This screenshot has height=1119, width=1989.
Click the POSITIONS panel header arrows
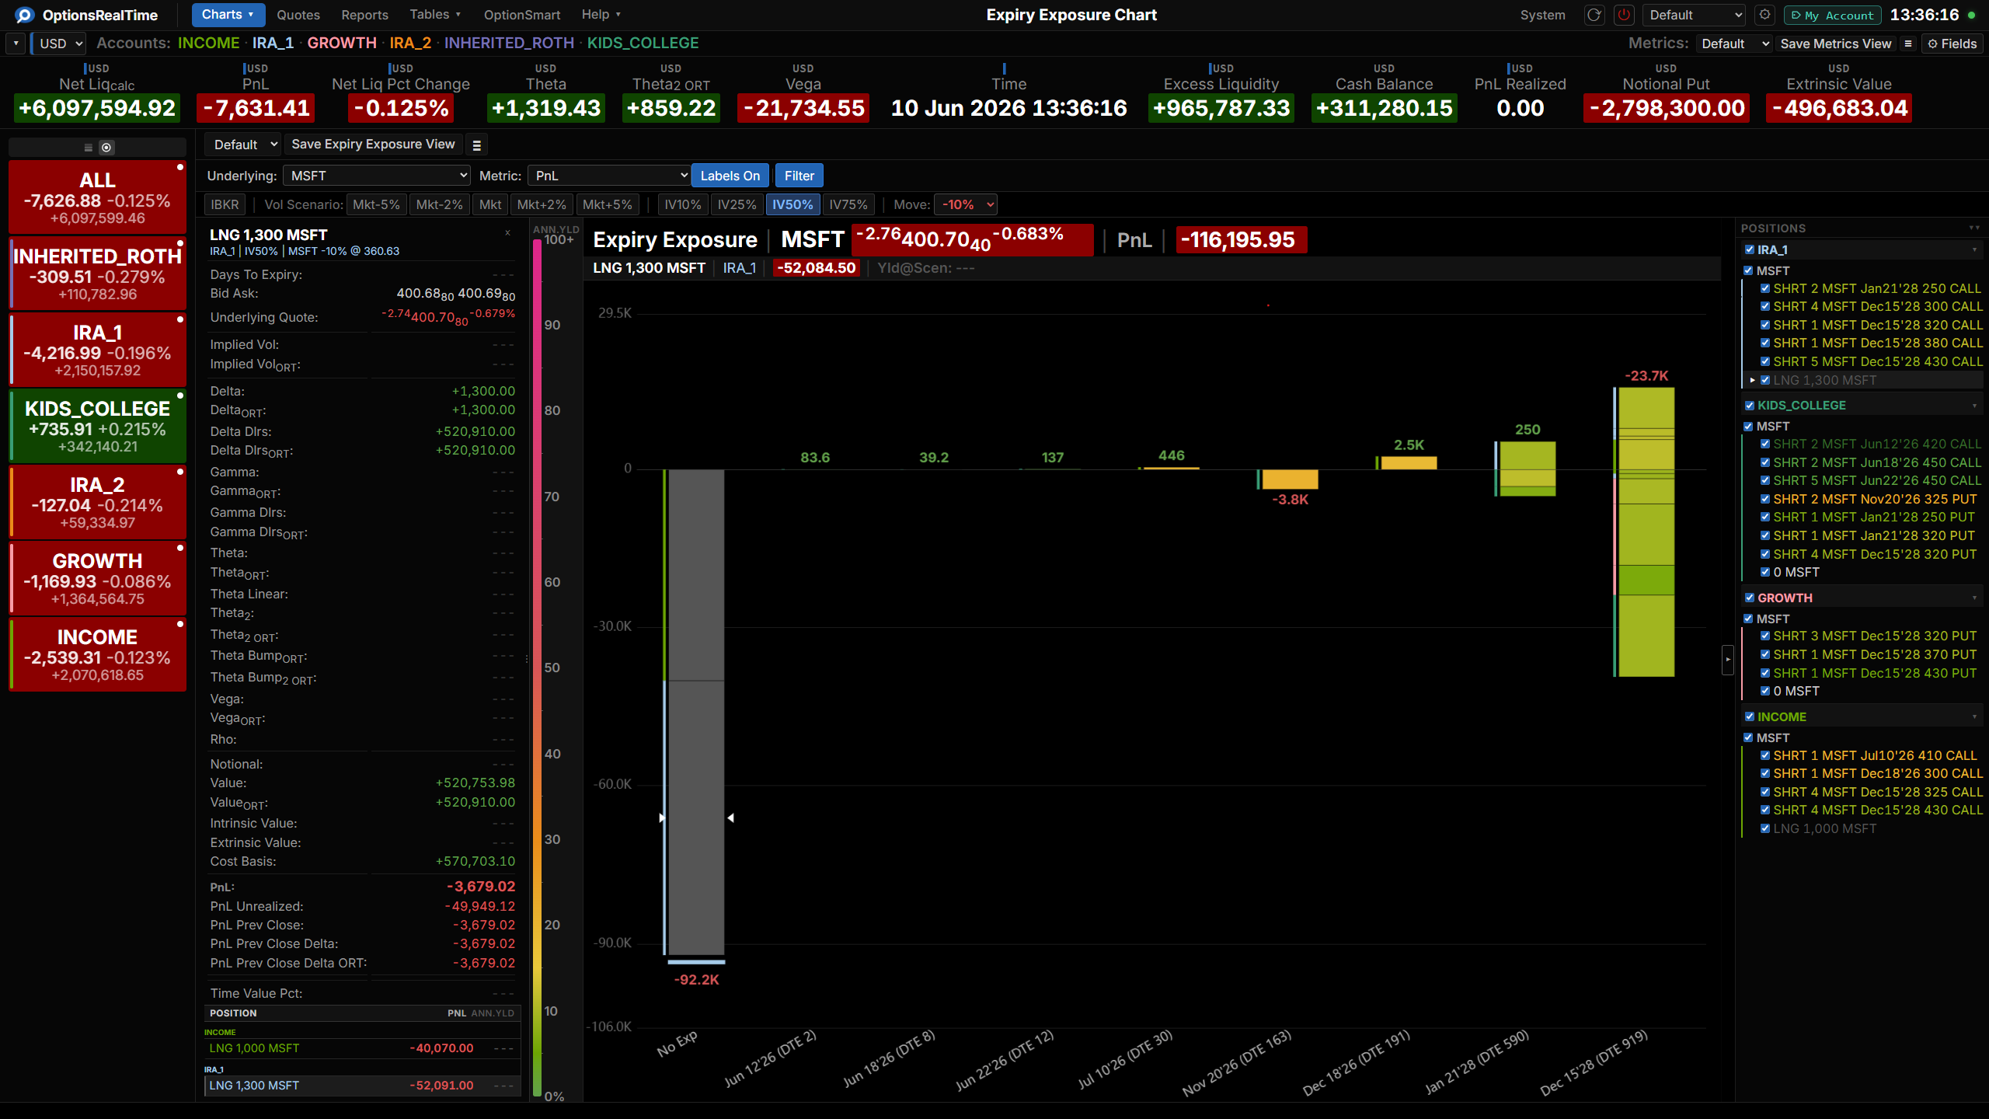pos(1974,228)
